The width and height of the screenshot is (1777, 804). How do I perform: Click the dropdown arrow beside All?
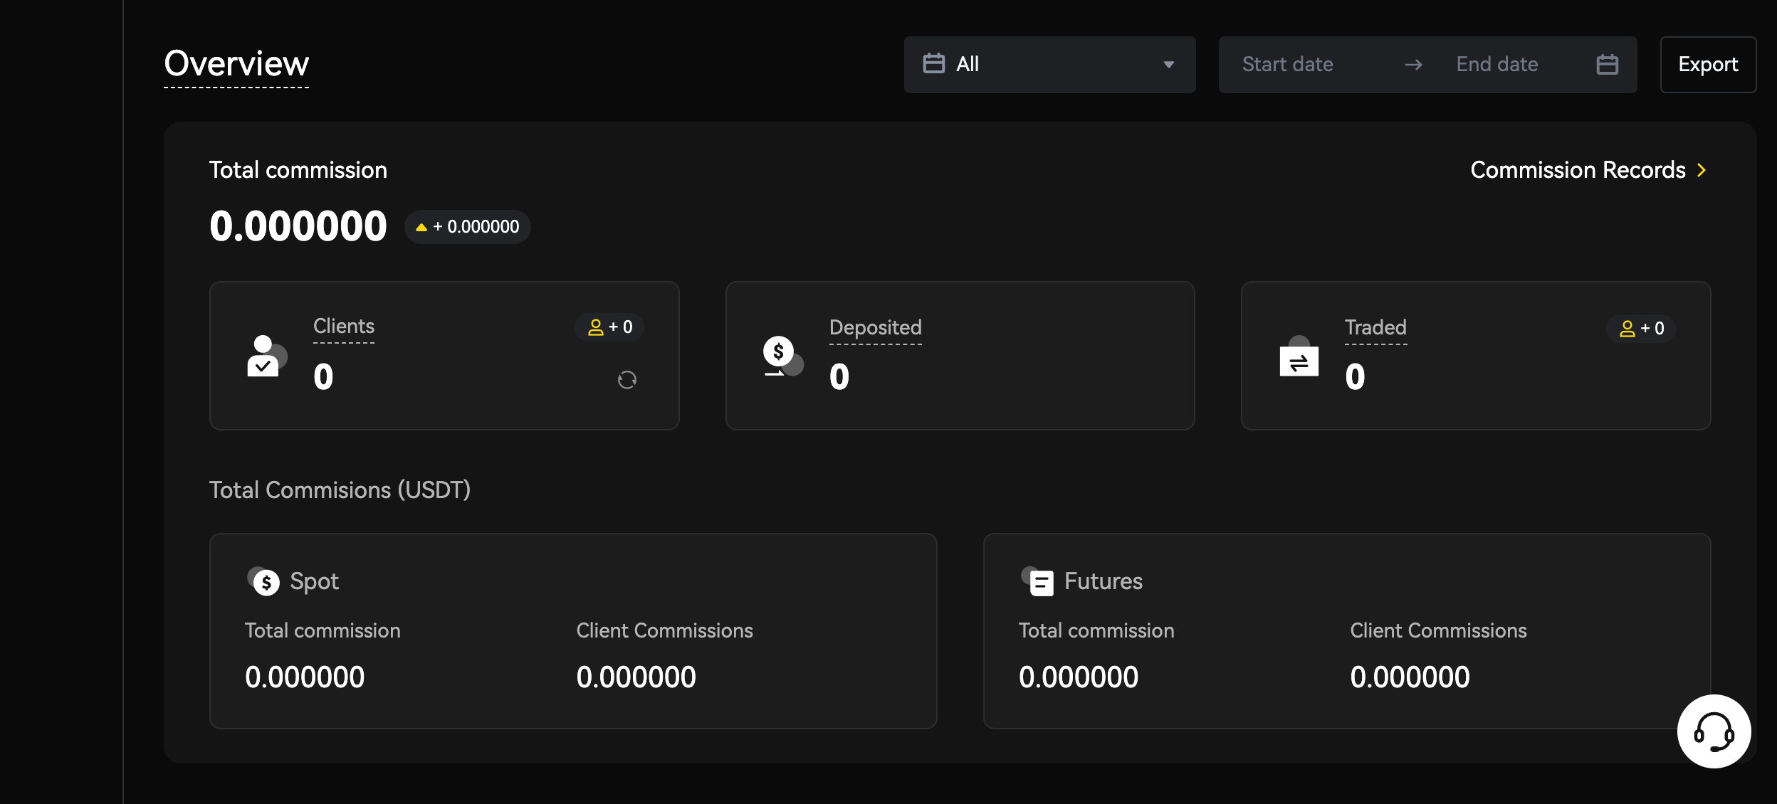tap(1168, 65)
